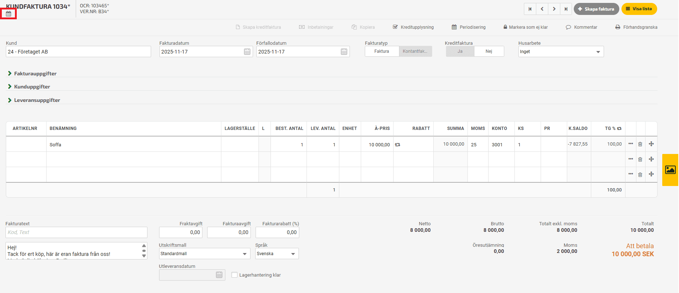Go to the first invoice
The height and width of the screenshot is (293, 679).
coord(530,9)
